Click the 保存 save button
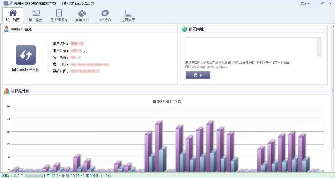Viewport: 335px width, 178px height. tap(198, 75)
